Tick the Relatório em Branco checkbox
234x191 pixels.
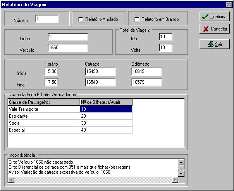pyautogui.click(x=137, y=19)
